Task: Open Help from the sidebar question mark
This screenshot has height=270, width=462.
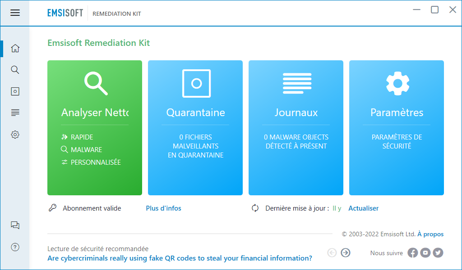Action: pos(15,247)
